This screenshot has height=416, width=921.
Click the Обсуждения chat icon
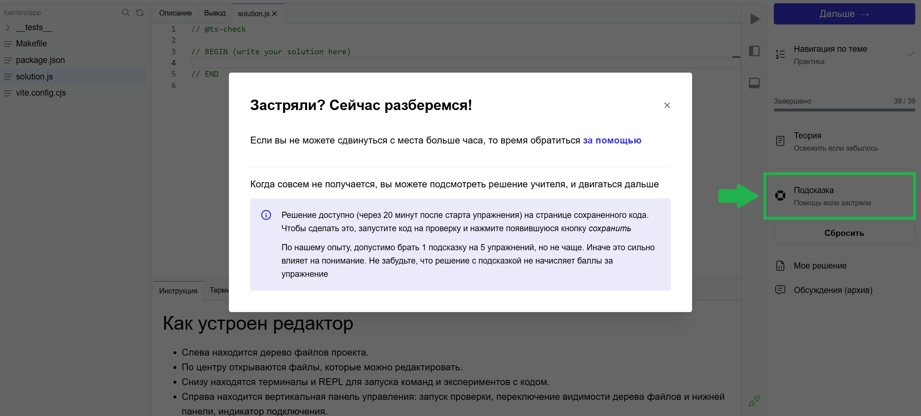[x=780, y=290]
